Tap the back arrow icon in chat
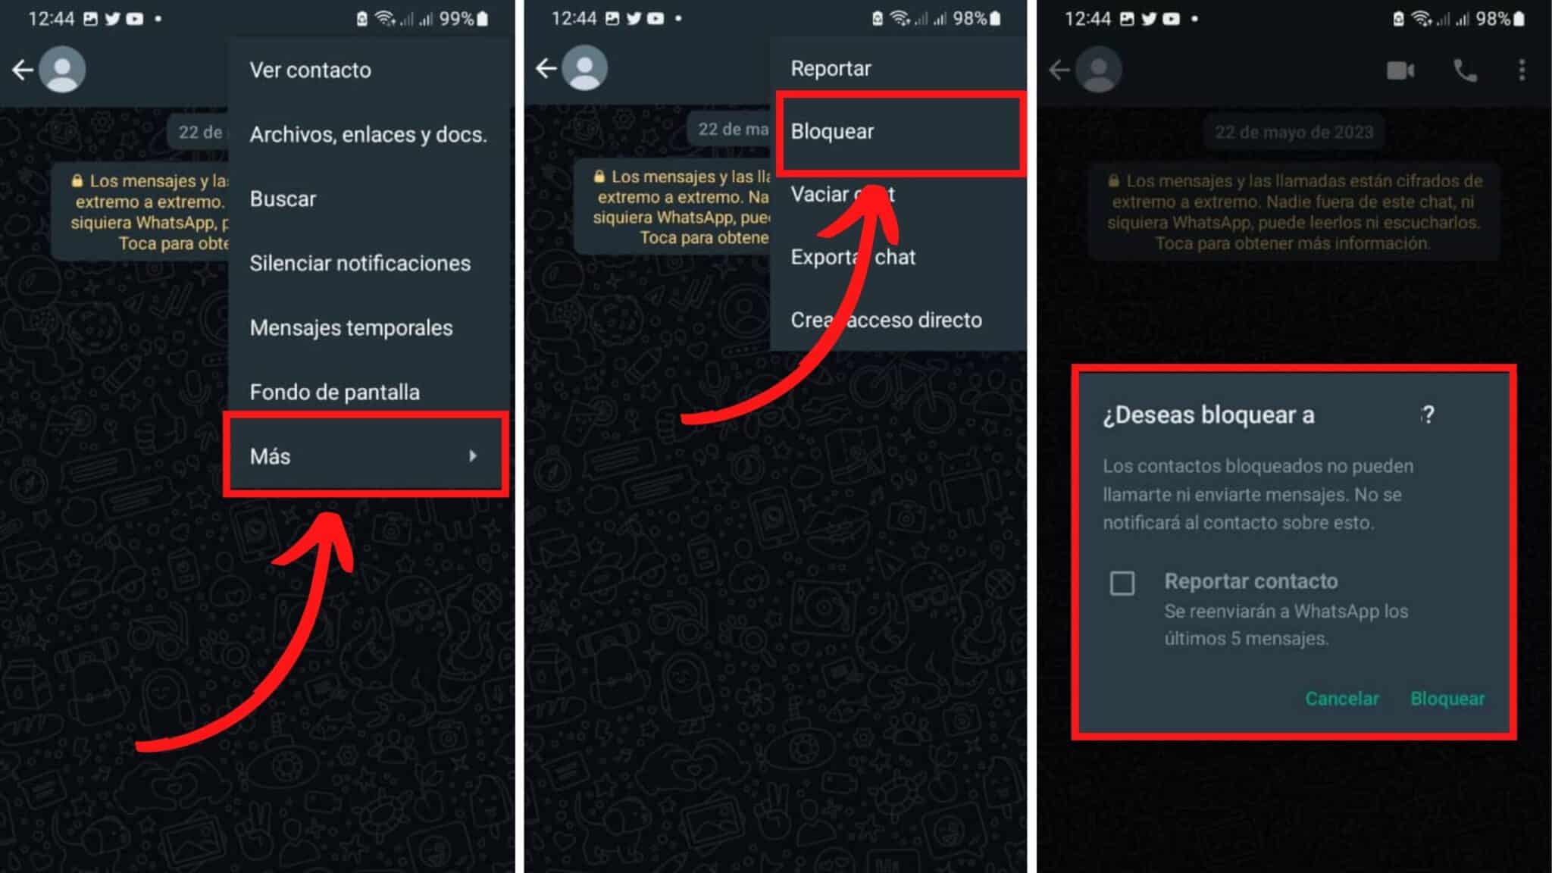Image resolution: width=1552 pixels, height=873 pixels. (x=23, y=69)
